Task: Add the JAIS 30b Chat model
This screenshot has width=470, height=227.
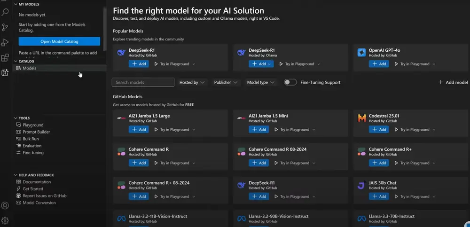Action: coord(379,196)
